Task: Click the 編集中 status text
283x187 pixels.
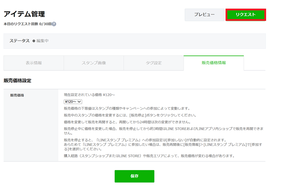Action: point(42,41)
